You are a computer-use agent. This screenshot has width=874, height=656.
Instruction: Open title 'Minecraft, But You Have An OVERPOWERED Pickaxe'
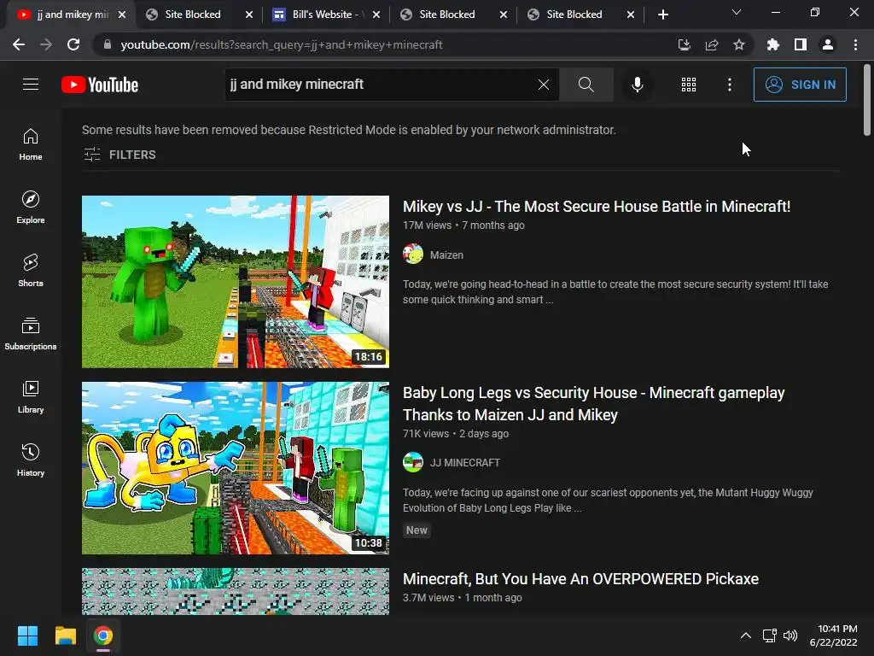click(580, 579)
